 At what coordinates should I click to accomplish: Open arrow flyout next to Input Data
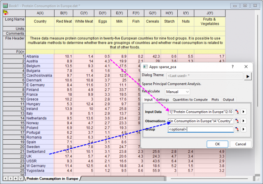pos(243,112)
